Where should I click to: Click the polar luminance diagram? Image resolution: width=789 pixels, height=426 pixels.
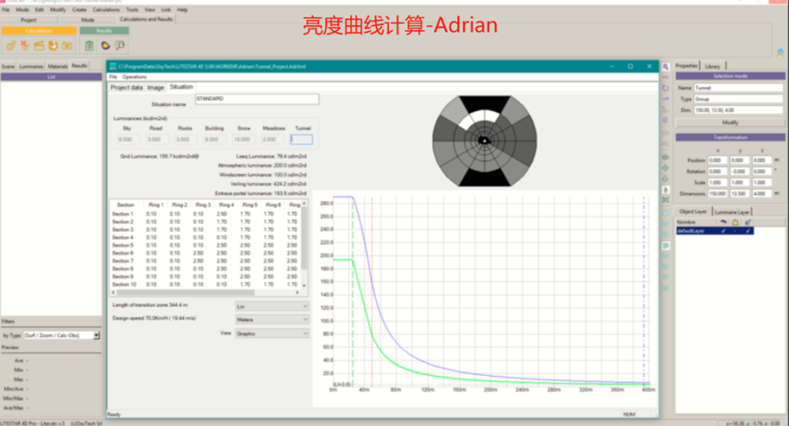point(484,141)
